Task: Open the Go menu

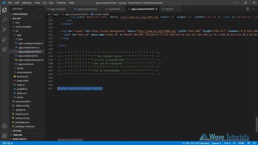Action: point(44,3)
